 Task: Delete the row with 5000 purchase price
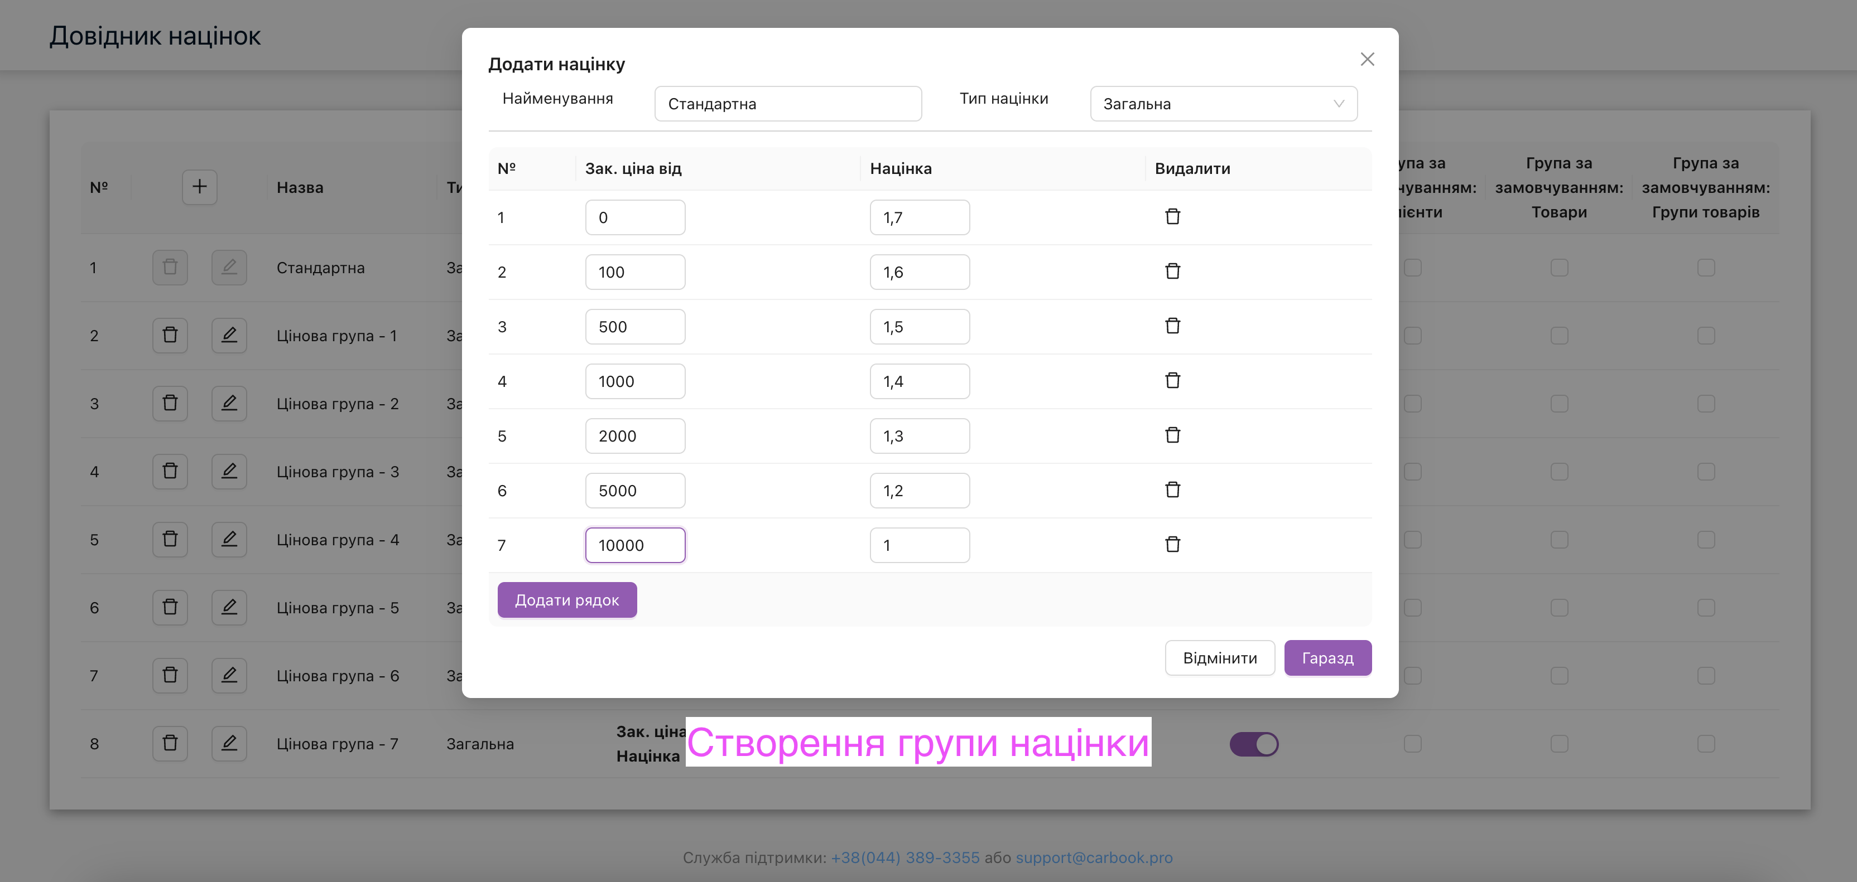[1172, 490]
